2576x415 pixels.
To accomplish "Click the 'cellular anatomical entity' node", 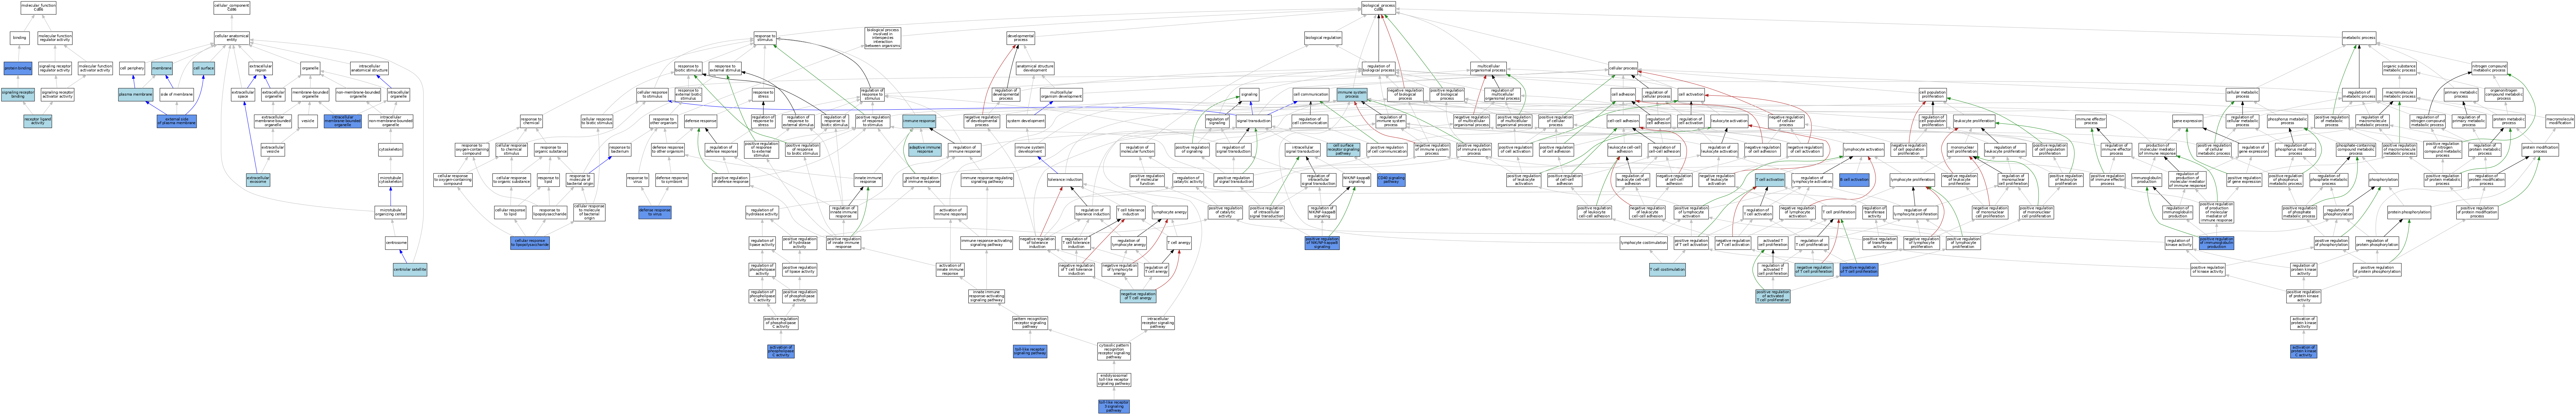I will [232, 38].
